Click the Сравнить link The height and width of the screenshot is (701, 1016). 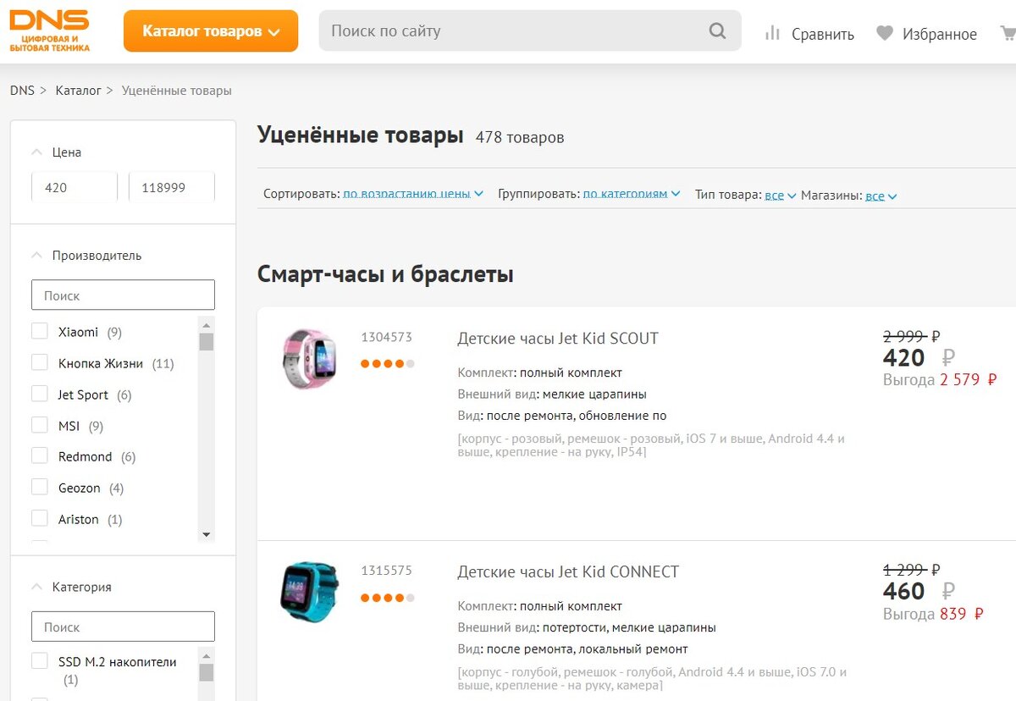tap(823, 35)
